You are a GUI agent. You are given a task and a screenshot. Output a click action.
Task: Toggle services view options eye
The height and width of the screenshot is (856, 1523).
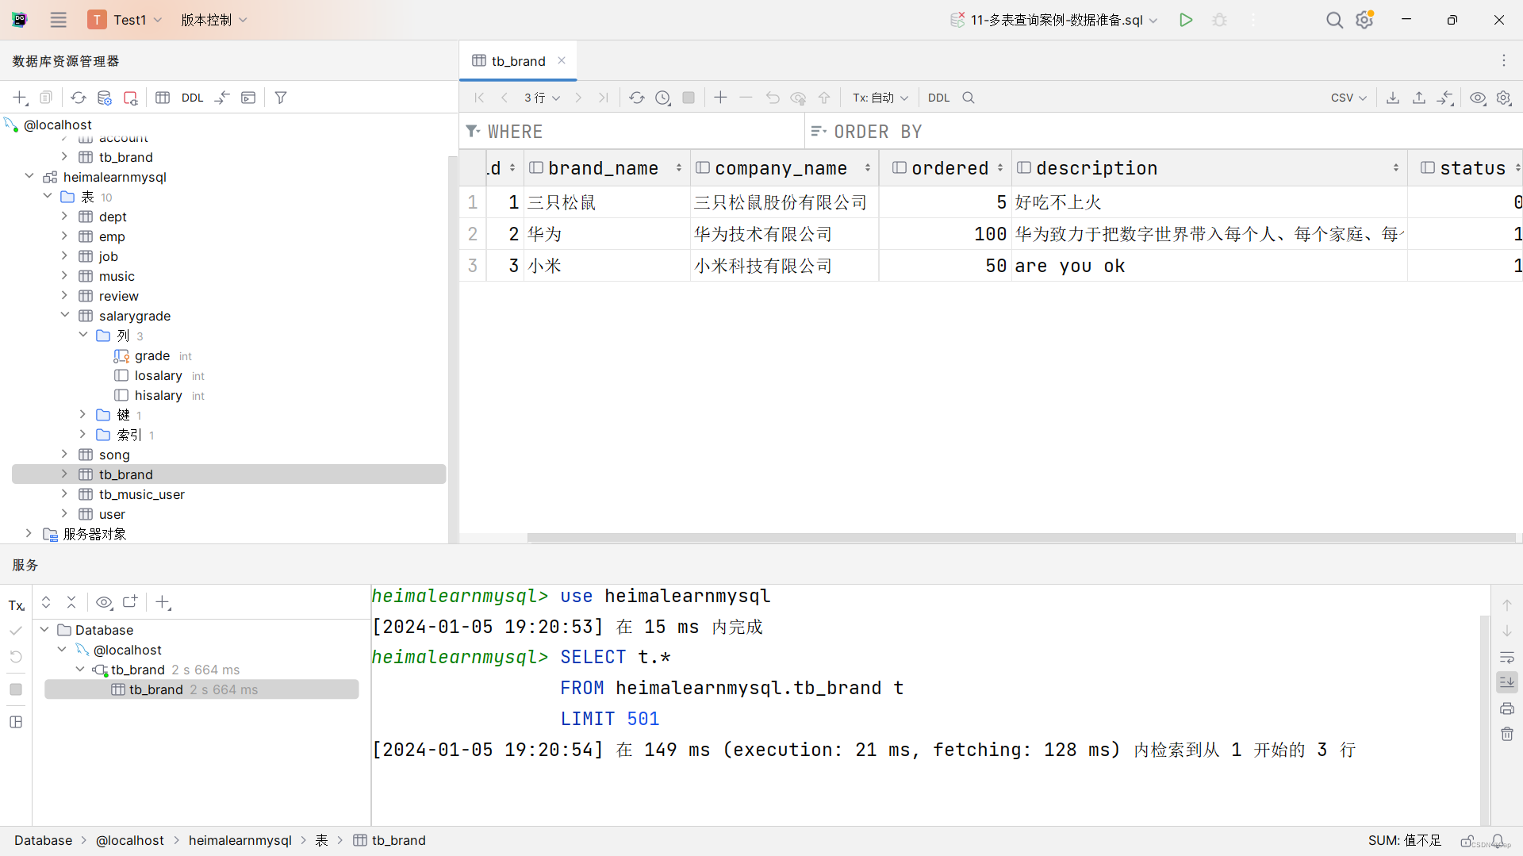click(104, 602)
